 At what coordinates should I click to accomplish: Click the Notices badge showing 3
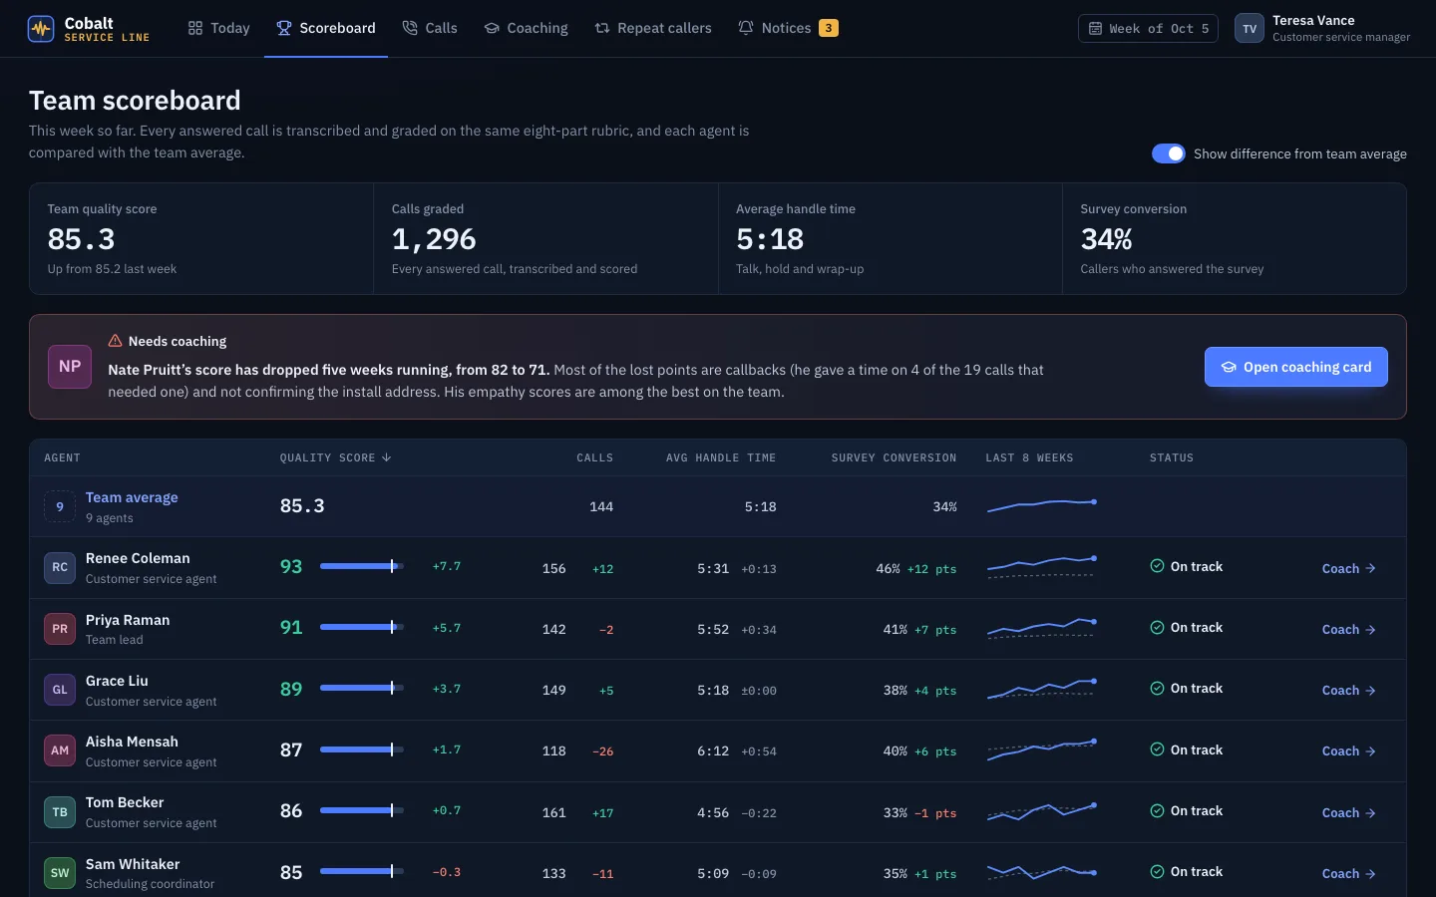(828, 28)
